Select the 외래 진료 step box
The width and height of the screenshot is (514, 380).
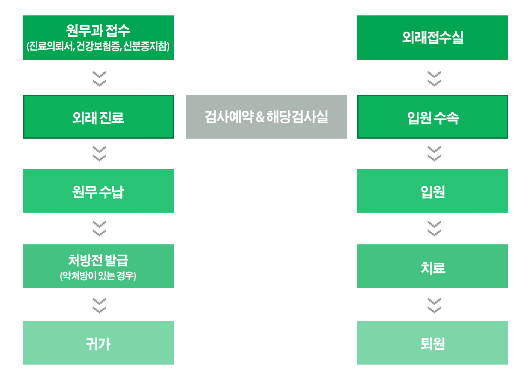coord(99,117)
